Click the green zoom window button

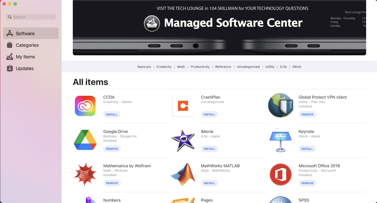pyautogui.click(x=15, y=4)
